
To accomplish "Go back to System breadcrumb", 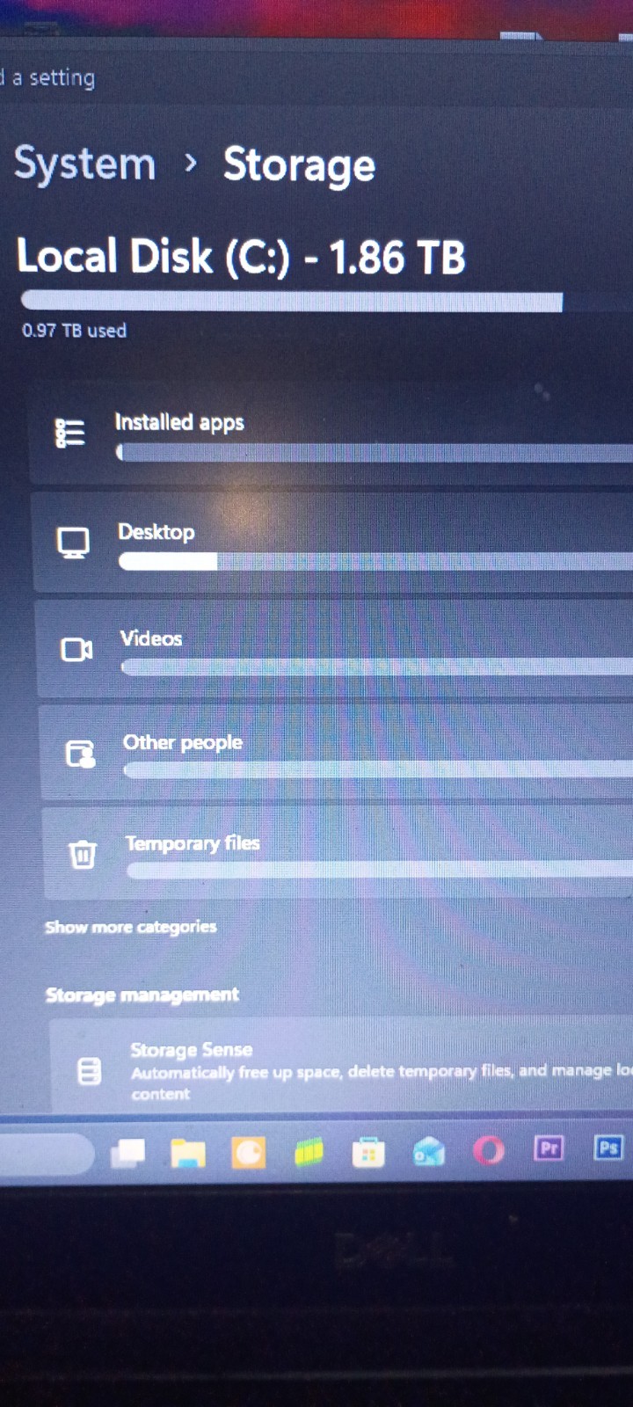I will (x=84, y=164).
